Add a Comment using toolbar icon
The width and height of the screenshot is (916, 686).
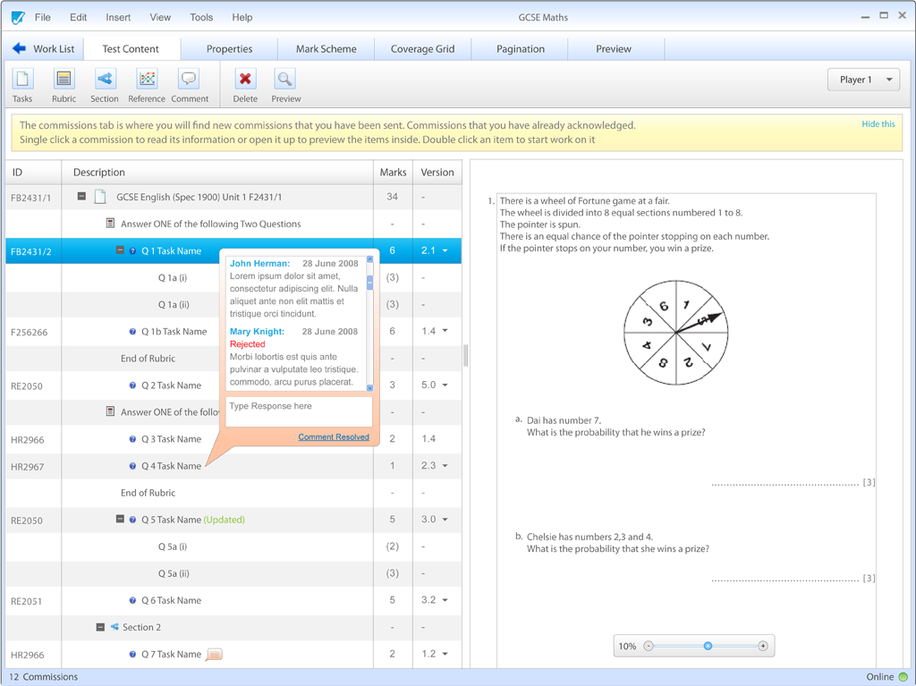189,80
